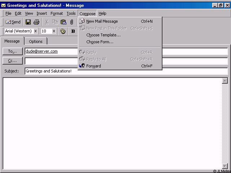Paste clipboard with the paste icon
The image size is (231, 173).
click(64, 22)
